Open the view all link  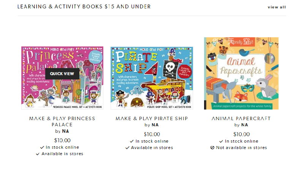pyautogui.click(x=277, y=7)
